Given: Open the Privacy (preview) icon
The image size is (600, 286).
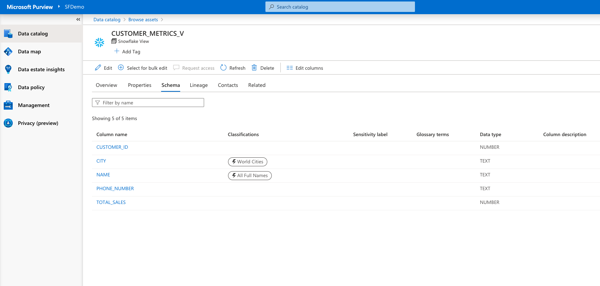Looking at the screenshot, I should click(8, 123).
